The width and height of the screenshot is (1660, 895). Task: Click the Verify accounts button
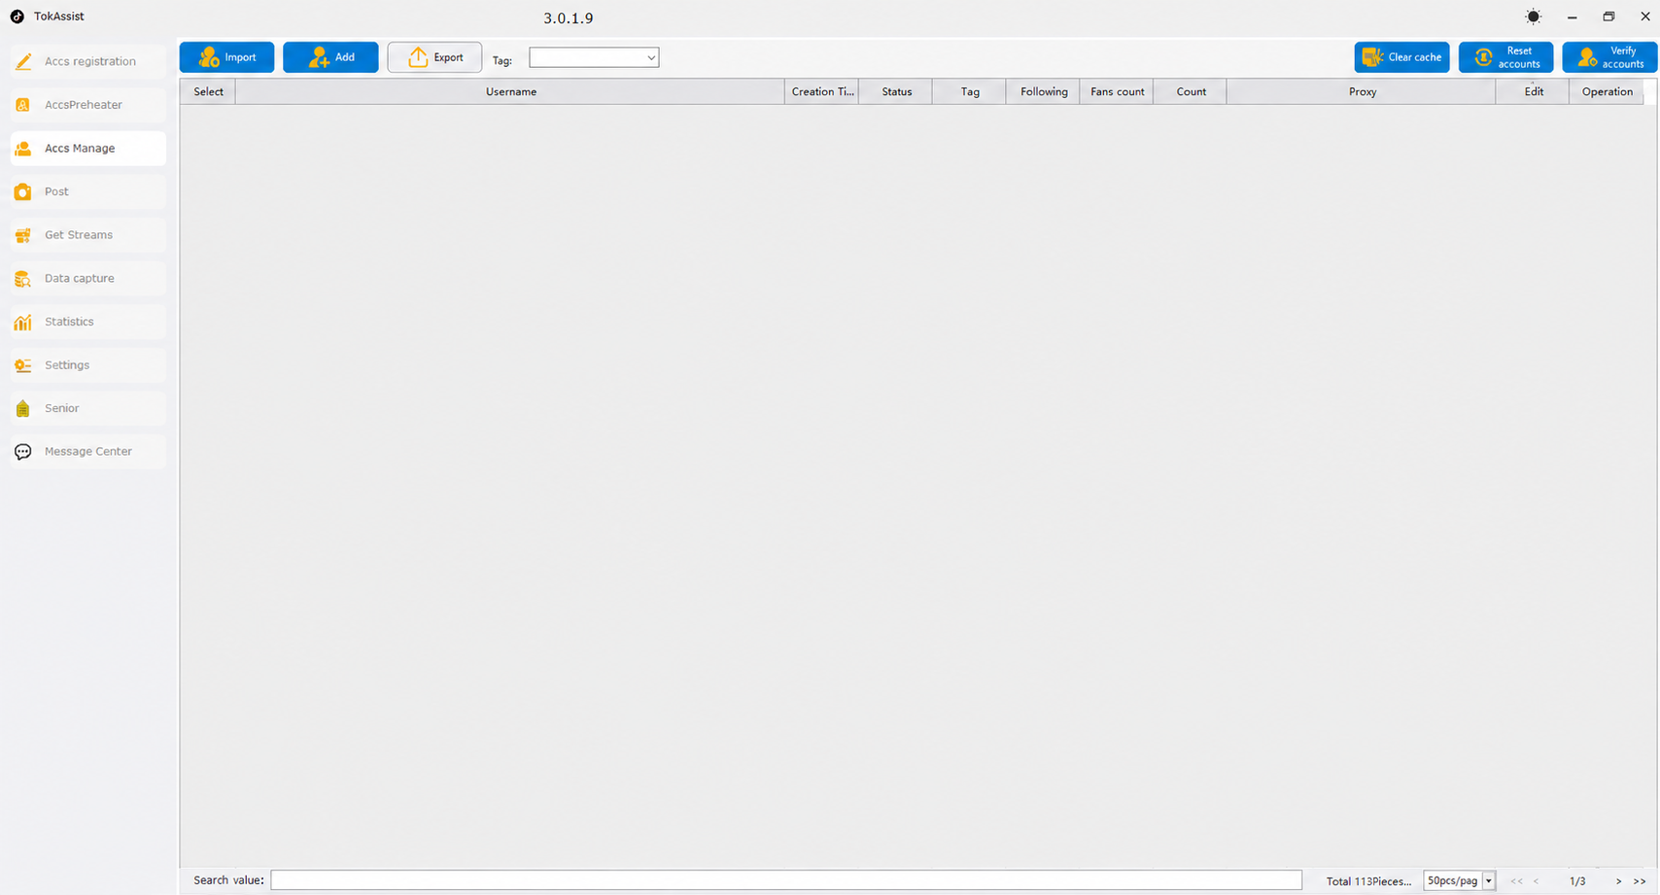pos(1609,57)
